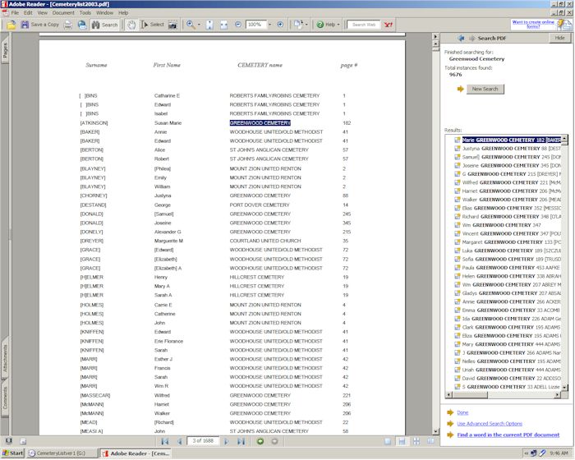Open the dropdown next to pages icon
Image resolution: width=575 pixels, height=460 pixels.
point(306,25)
